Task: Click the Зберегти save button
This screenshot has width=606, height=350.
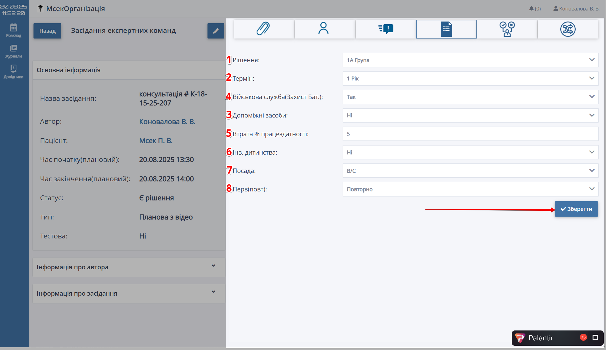Action: click(x=576, y=209)
